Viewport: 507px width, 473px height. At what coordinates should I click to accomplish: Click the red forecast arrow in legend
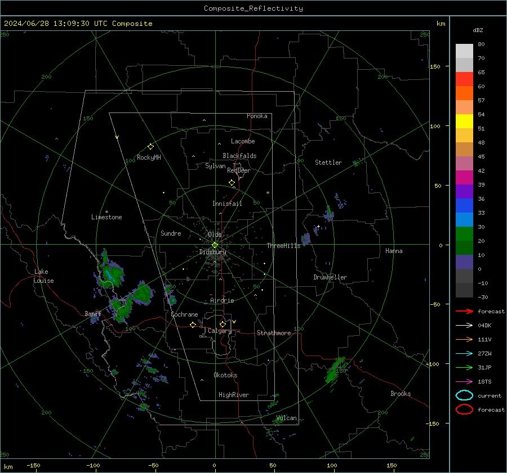(x=464, y=311)
